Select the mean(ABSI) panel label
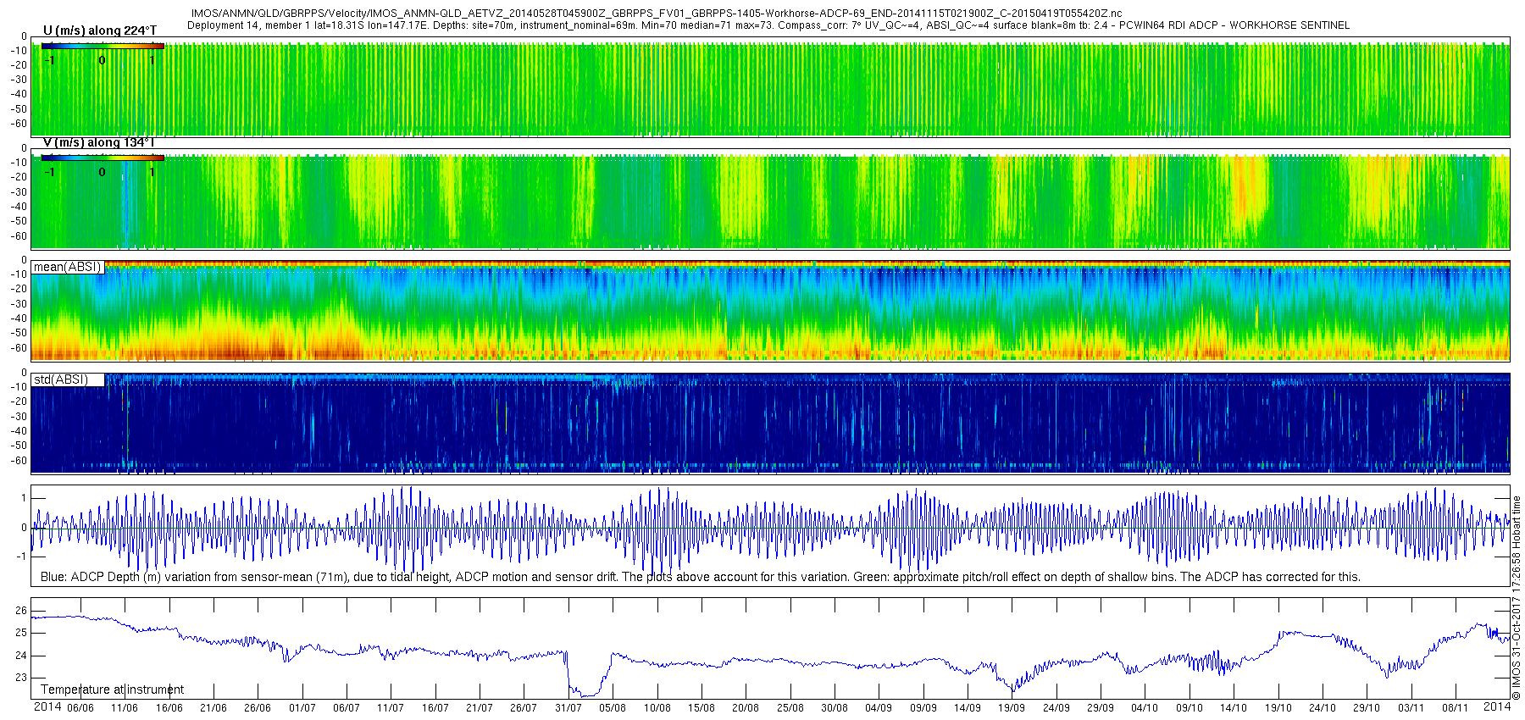This screenshot has height=720, width=1525. (x=67, y=267)
